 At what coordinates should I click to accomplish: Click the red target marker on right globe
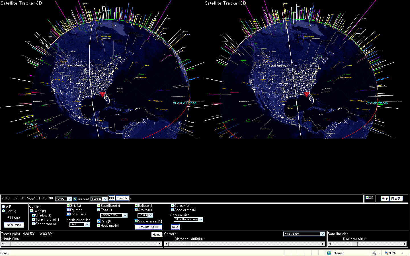pyautogui.click(x=307, y=94)
